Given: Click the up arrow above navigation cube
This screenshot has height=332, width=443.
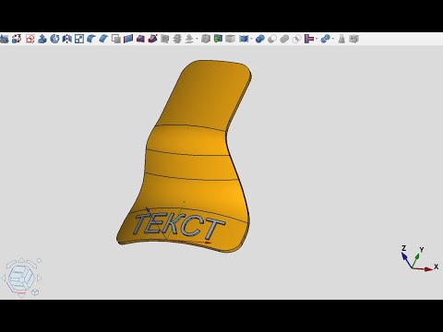Looking at the screenshot, I should 21,260.
